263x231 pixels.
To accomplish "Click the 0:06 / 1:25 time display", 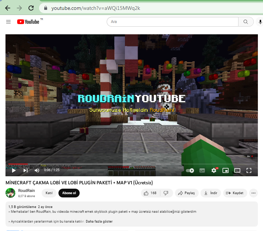I will [52, 170].
